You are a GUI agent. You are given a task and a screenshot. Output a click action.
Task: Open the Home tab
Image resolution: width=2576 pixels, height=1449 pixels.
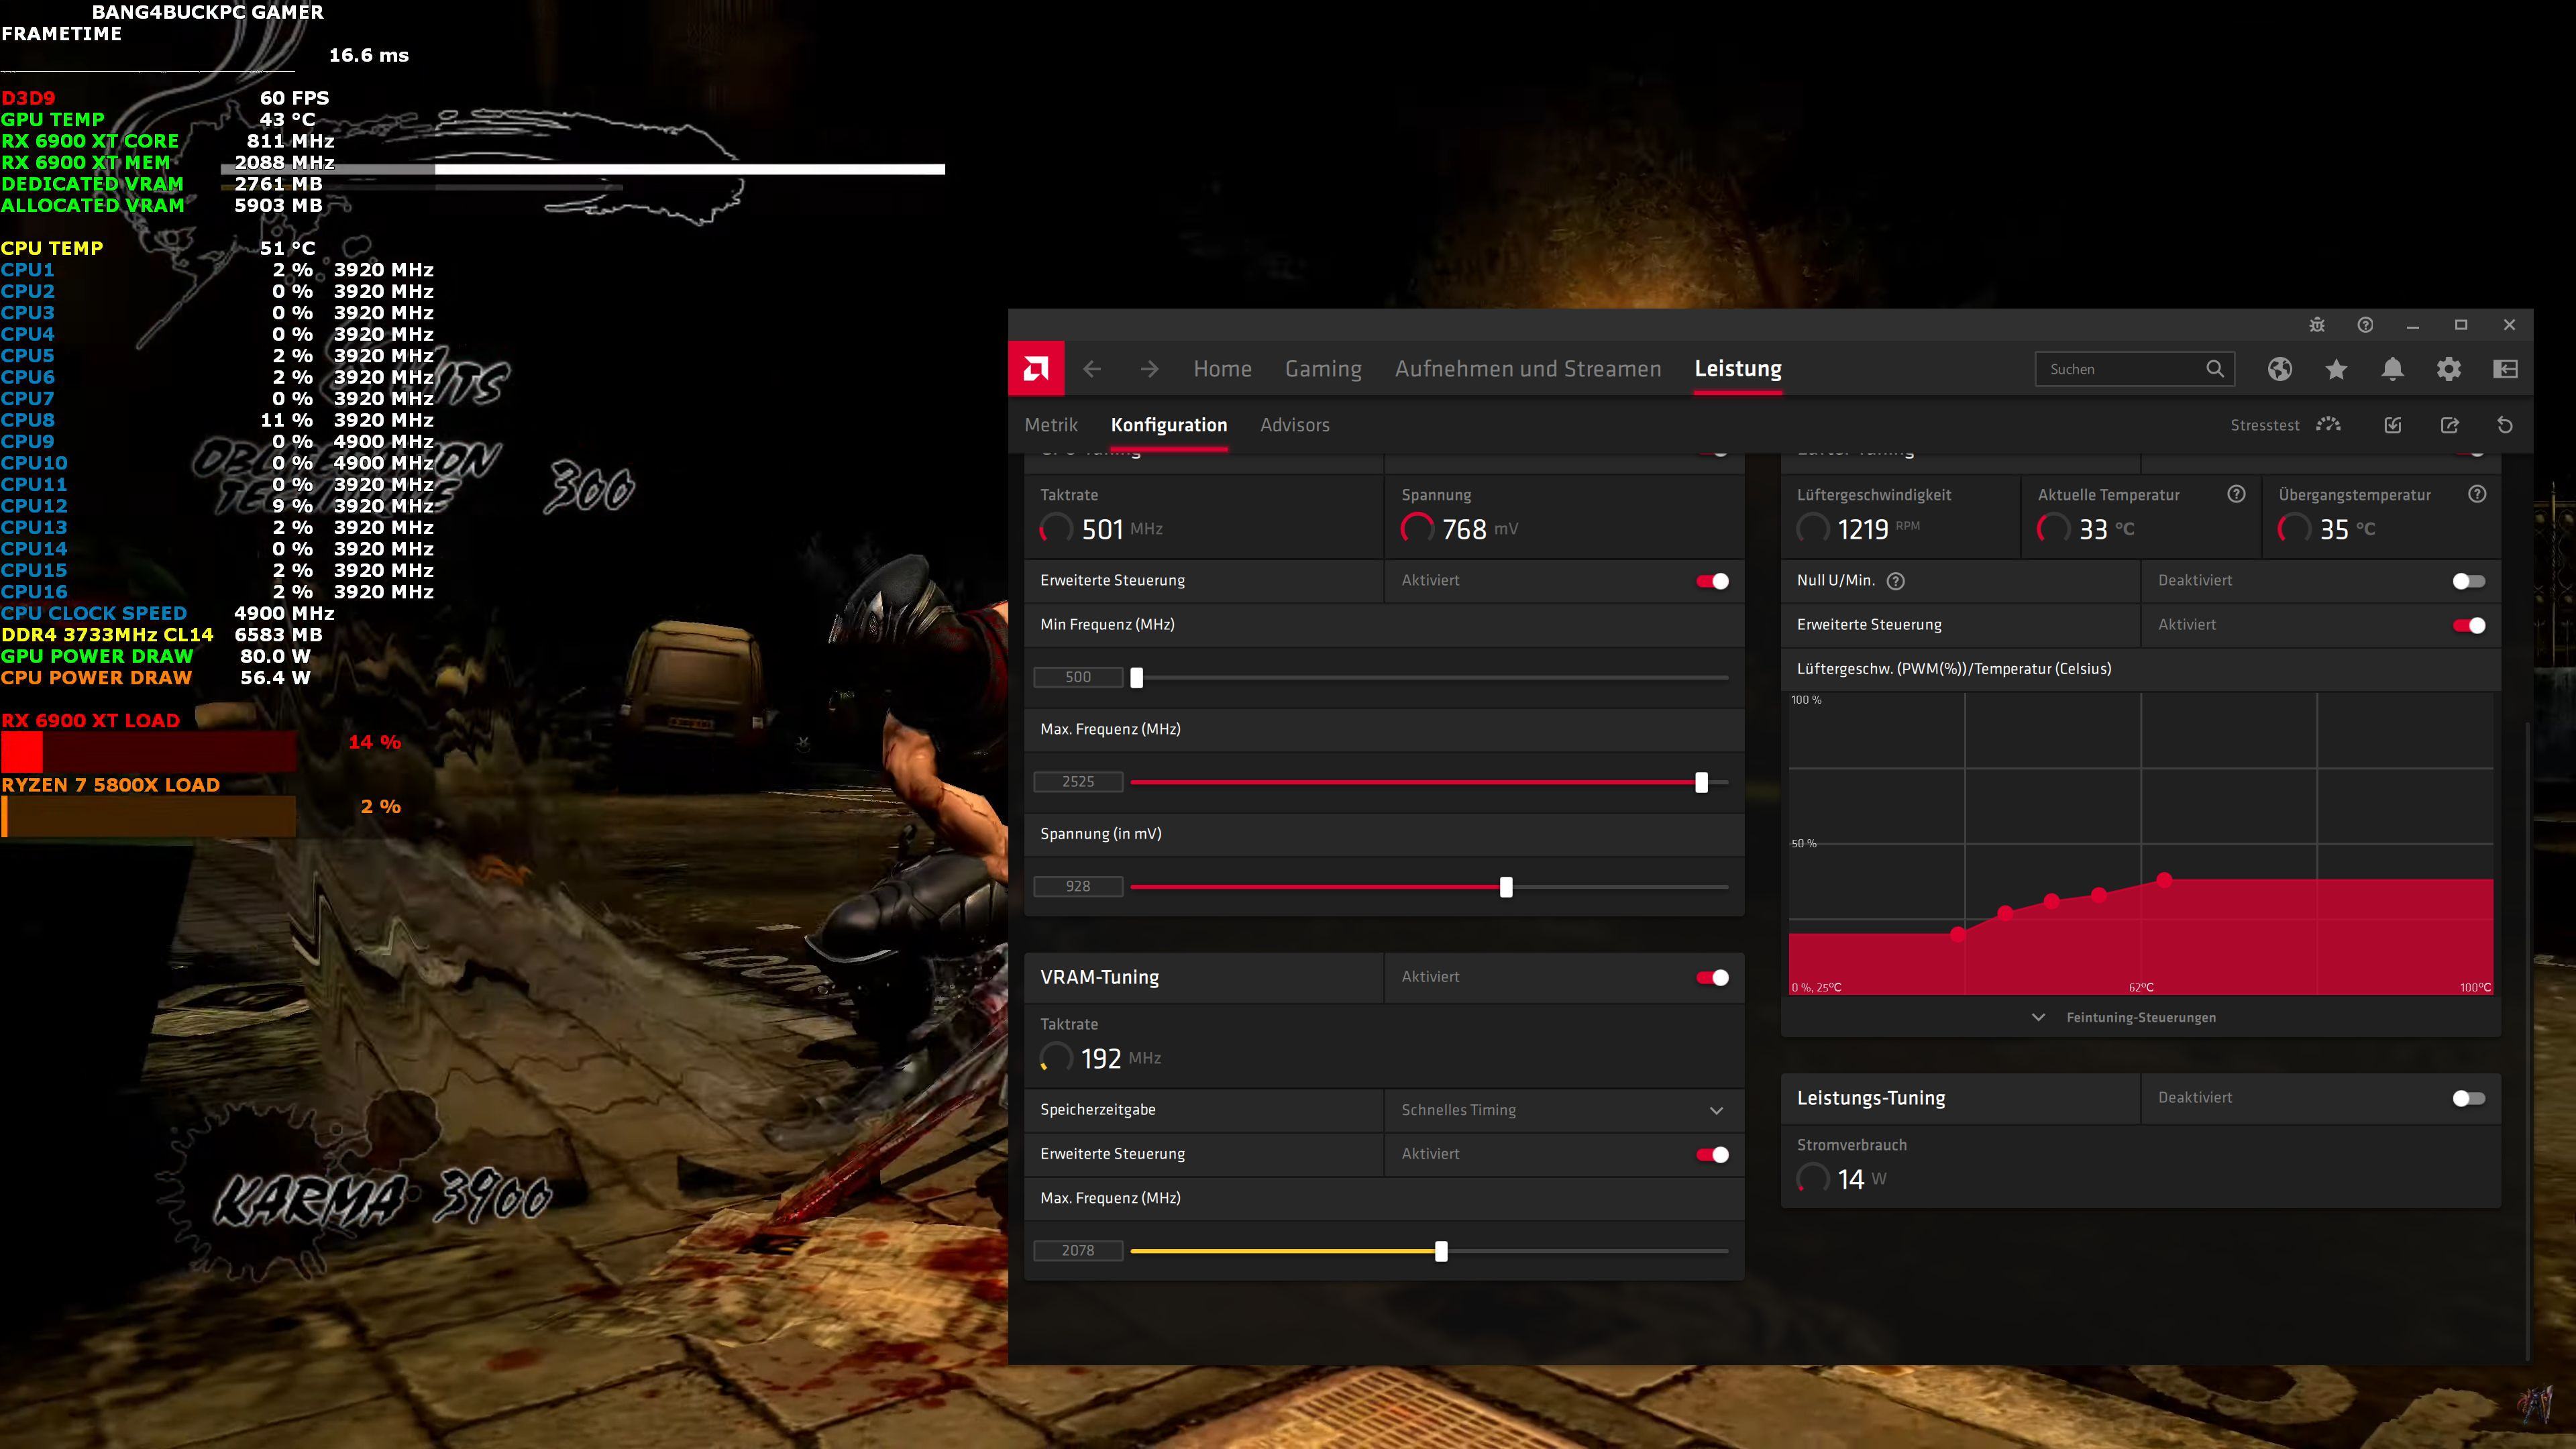click(x=1222, y=369)
